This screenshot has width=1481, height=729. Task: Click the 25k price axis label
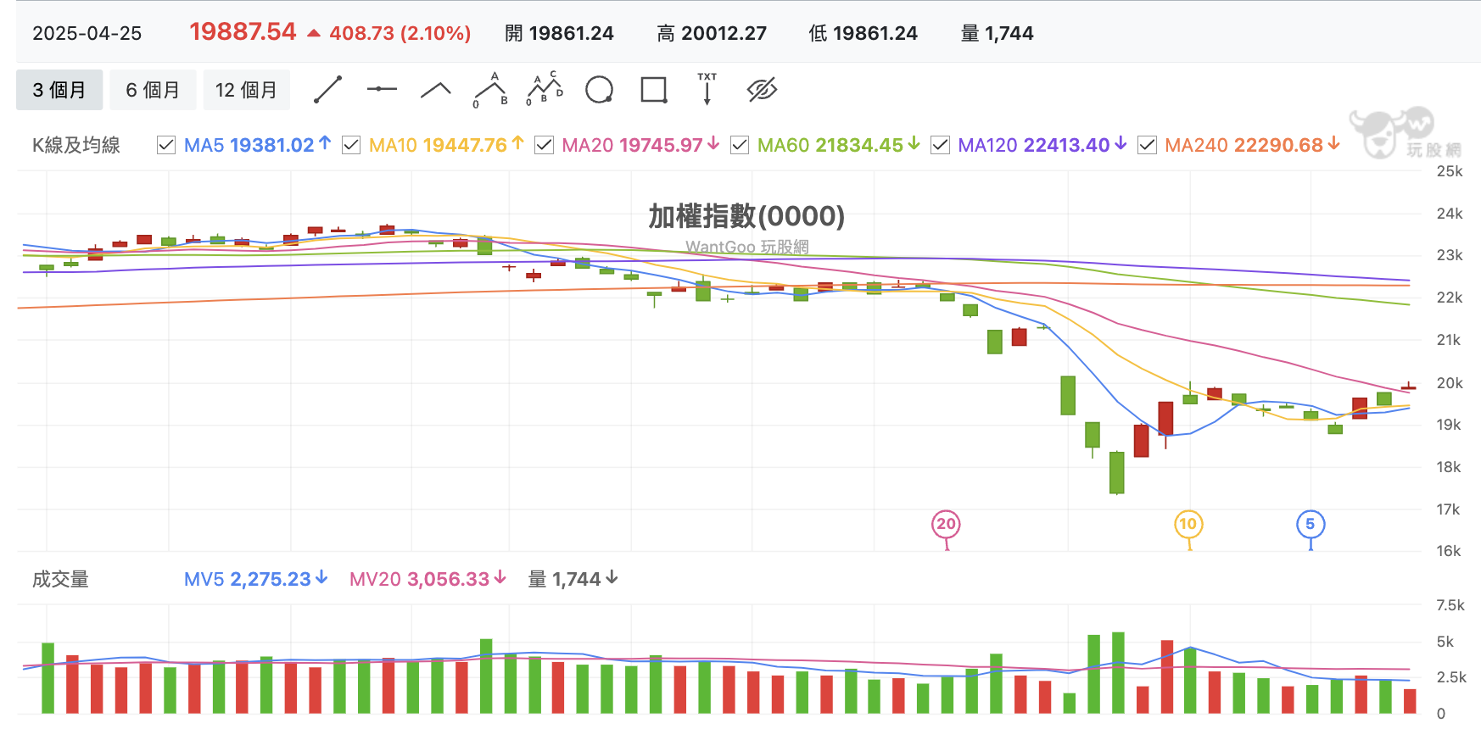click(x=1449, y=171)
